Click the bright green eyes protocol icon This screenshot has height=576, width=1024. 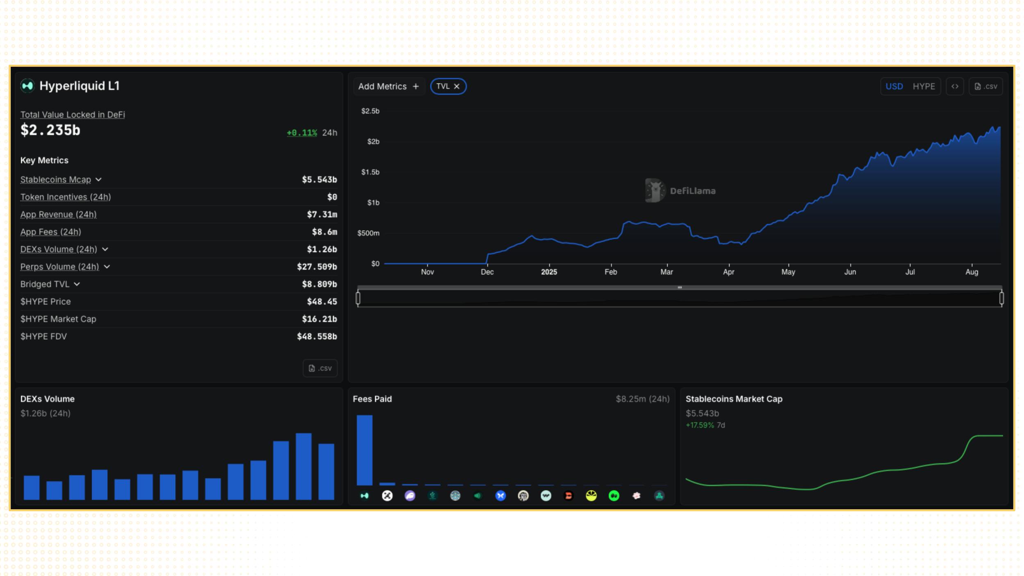[614, 496]
